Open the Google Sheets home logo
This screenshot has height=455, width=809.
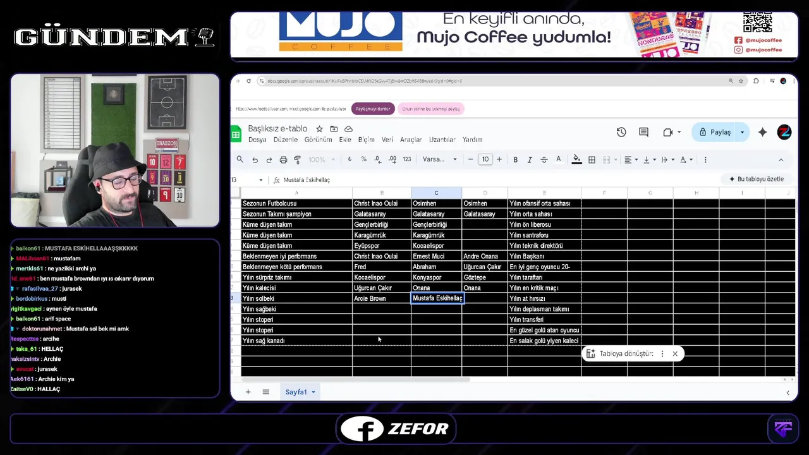pos(236,133)
